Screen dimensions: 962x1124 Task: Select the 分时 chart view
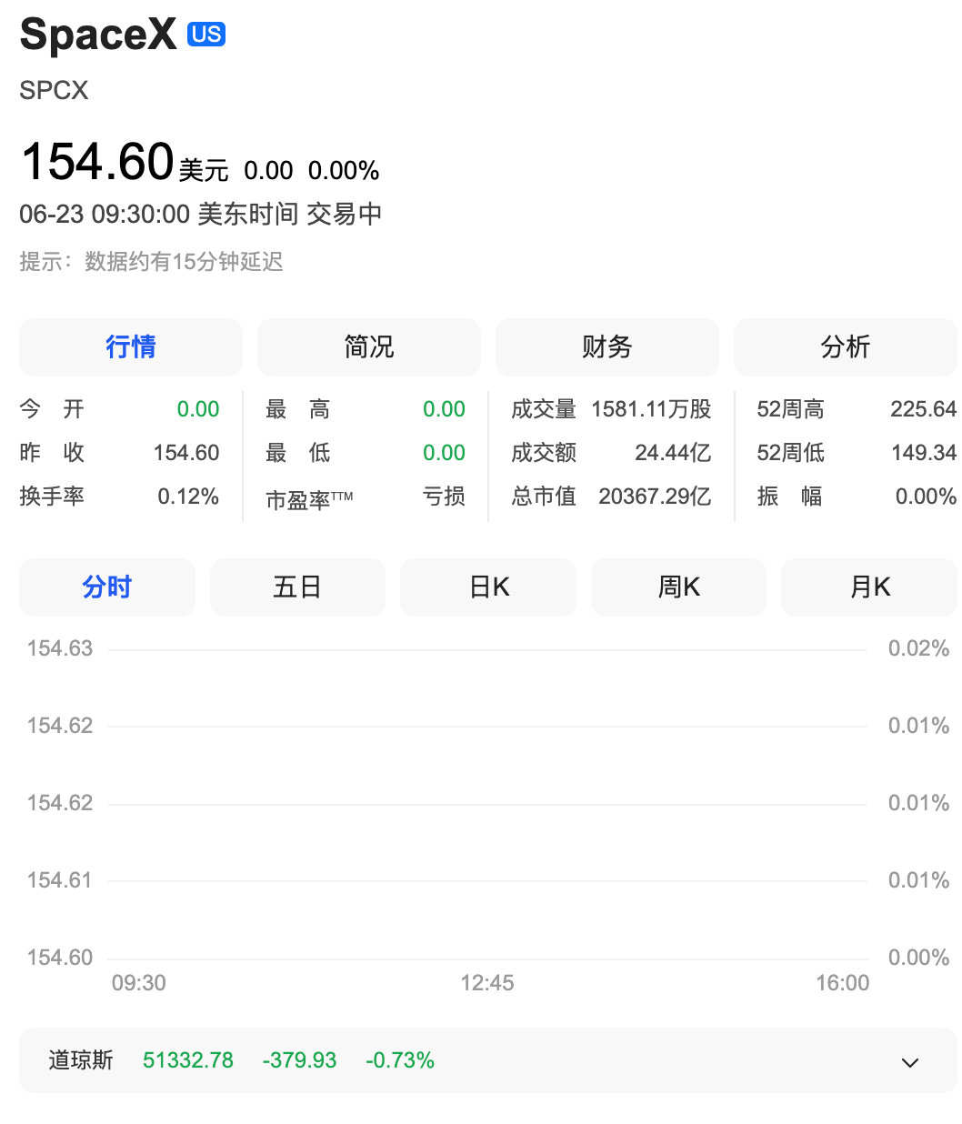pyautogui.click(x=107, y=587)
